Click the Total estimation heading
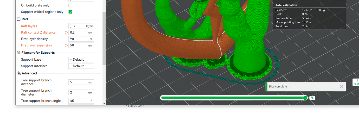Viewport: 359px width, 115px height. [x=286, y=5]
